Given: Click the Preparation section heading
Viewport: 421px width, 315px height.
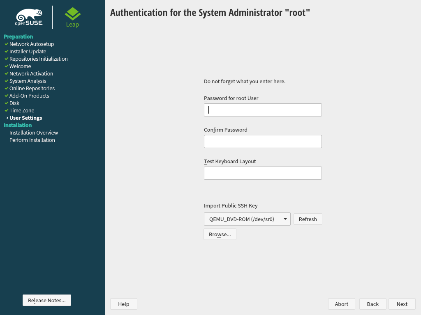Looking at the screenshot, I should coord(18,37).
